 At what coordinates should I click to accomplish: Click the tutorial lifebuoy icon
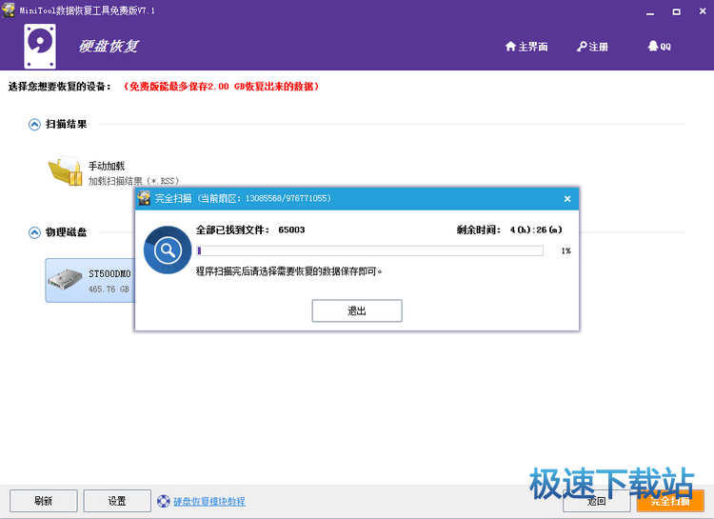pyautogui.click(x=164, y=501)
